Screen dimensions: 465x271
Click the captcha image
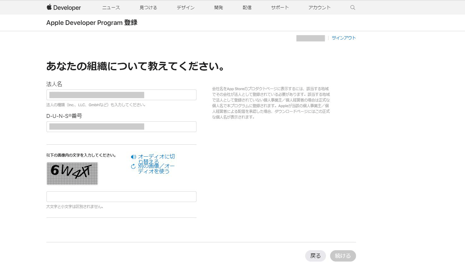click(72, 174)
